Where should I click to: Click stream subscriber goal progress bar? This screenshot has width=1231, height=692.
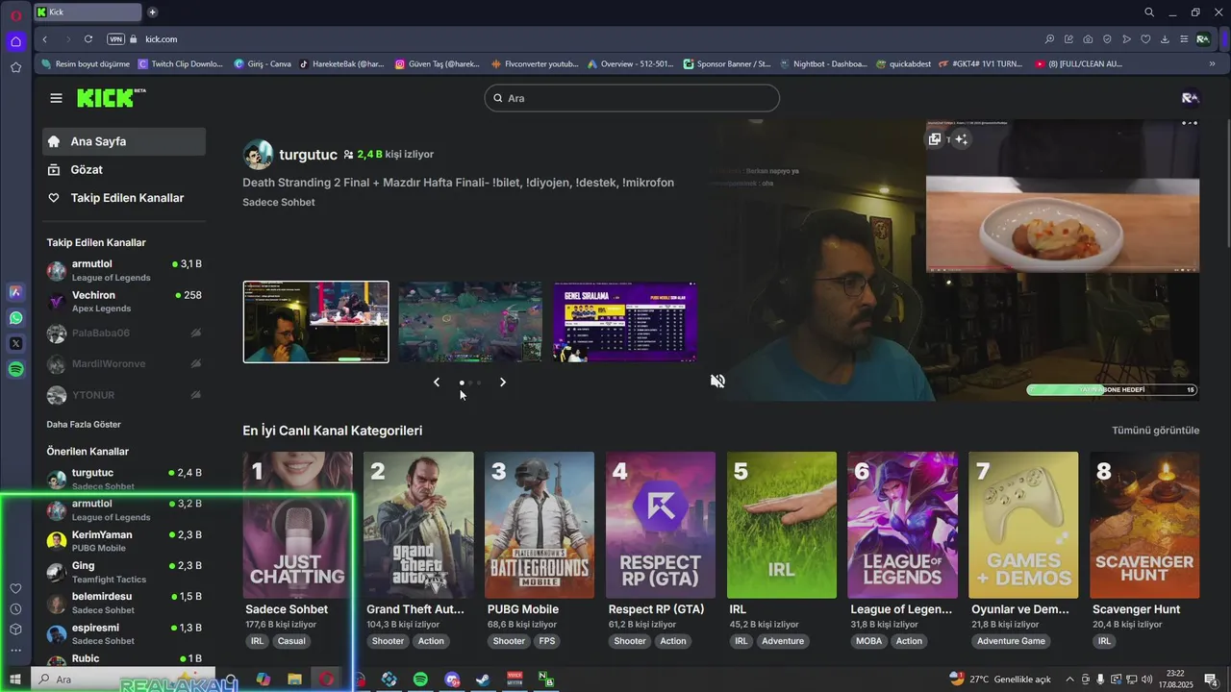tap(1112, 390)
